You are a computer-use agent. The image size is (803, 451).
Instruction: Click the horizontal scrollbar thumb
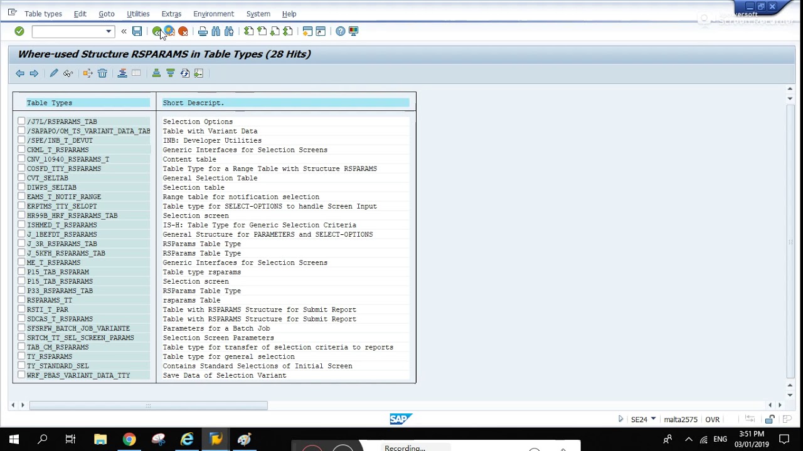point(148,405)
